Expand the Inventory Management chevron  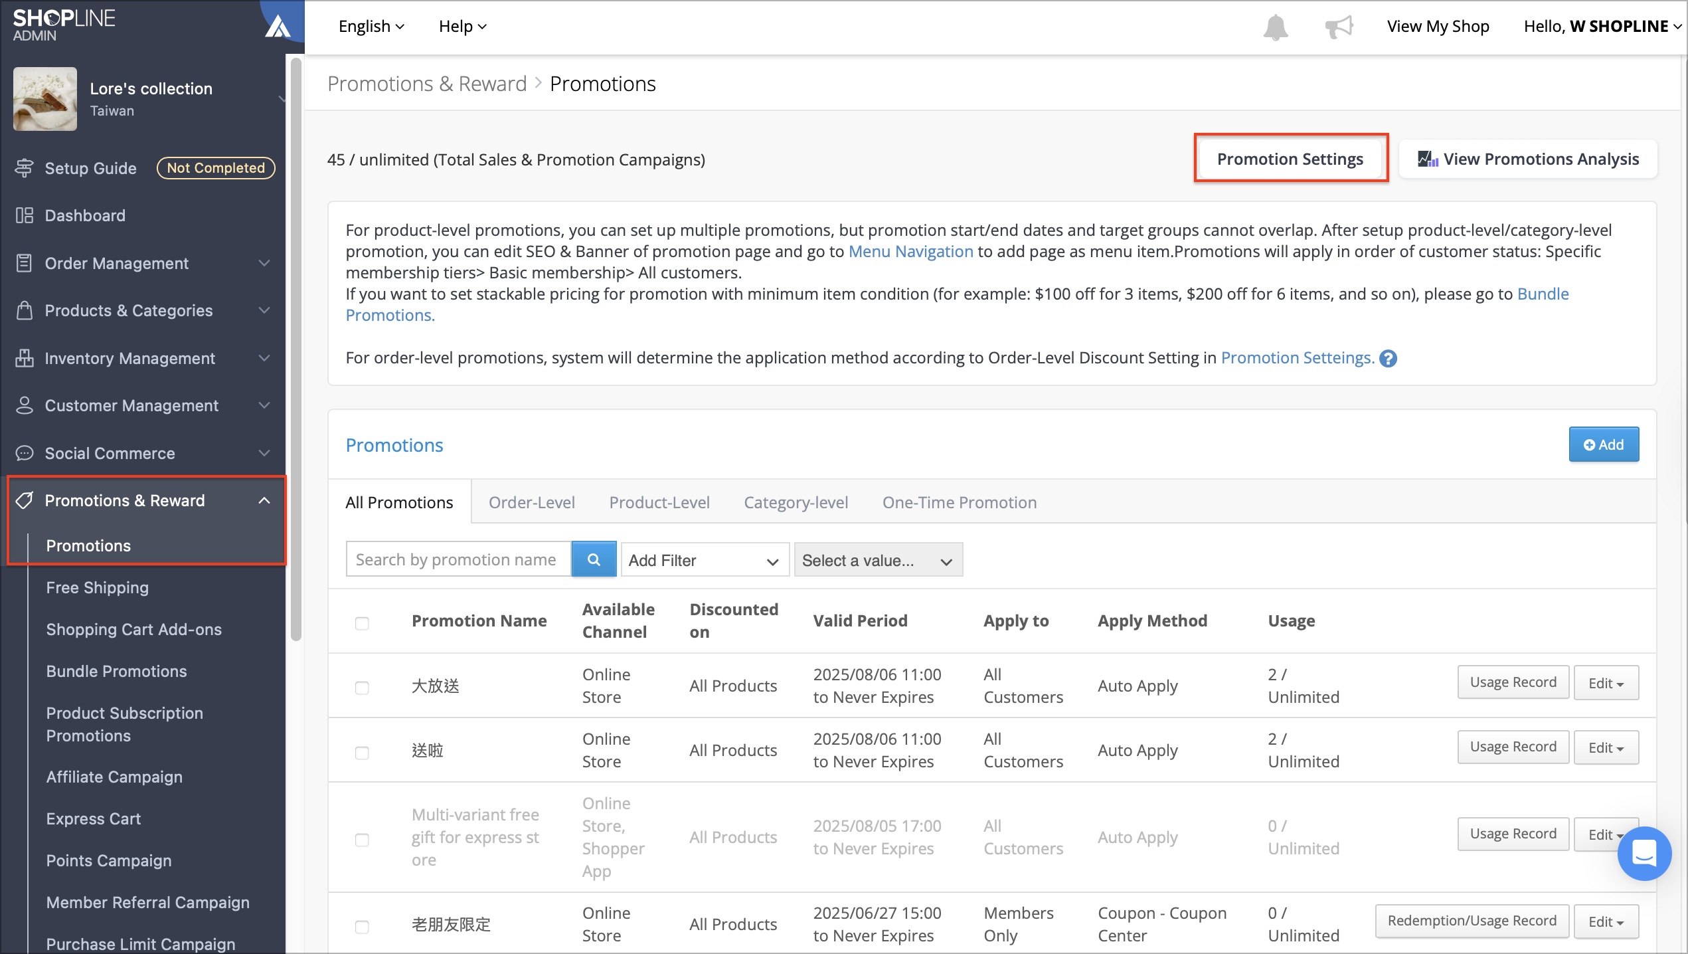[264, 358]
